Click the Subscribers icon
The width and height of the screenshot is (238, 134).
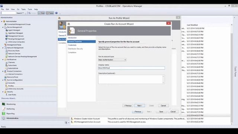click(x=7, y=66)
